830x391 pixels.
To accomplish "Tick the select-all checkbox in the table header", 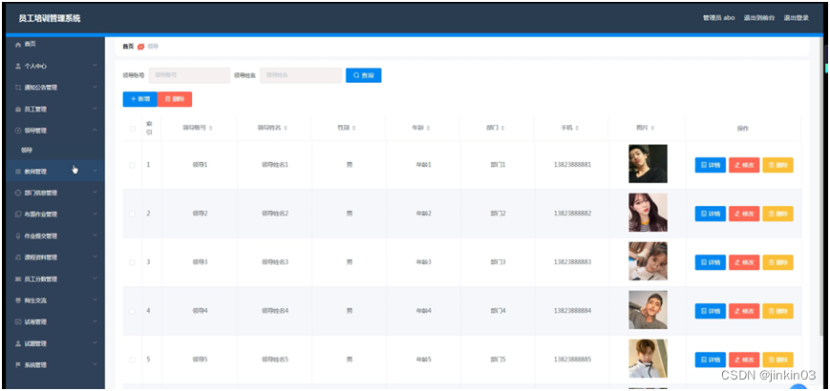I will (x=133, y=129).
